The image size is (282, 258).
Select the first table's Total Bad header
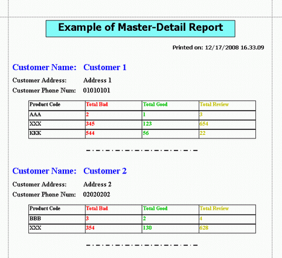tap(97, 105)
